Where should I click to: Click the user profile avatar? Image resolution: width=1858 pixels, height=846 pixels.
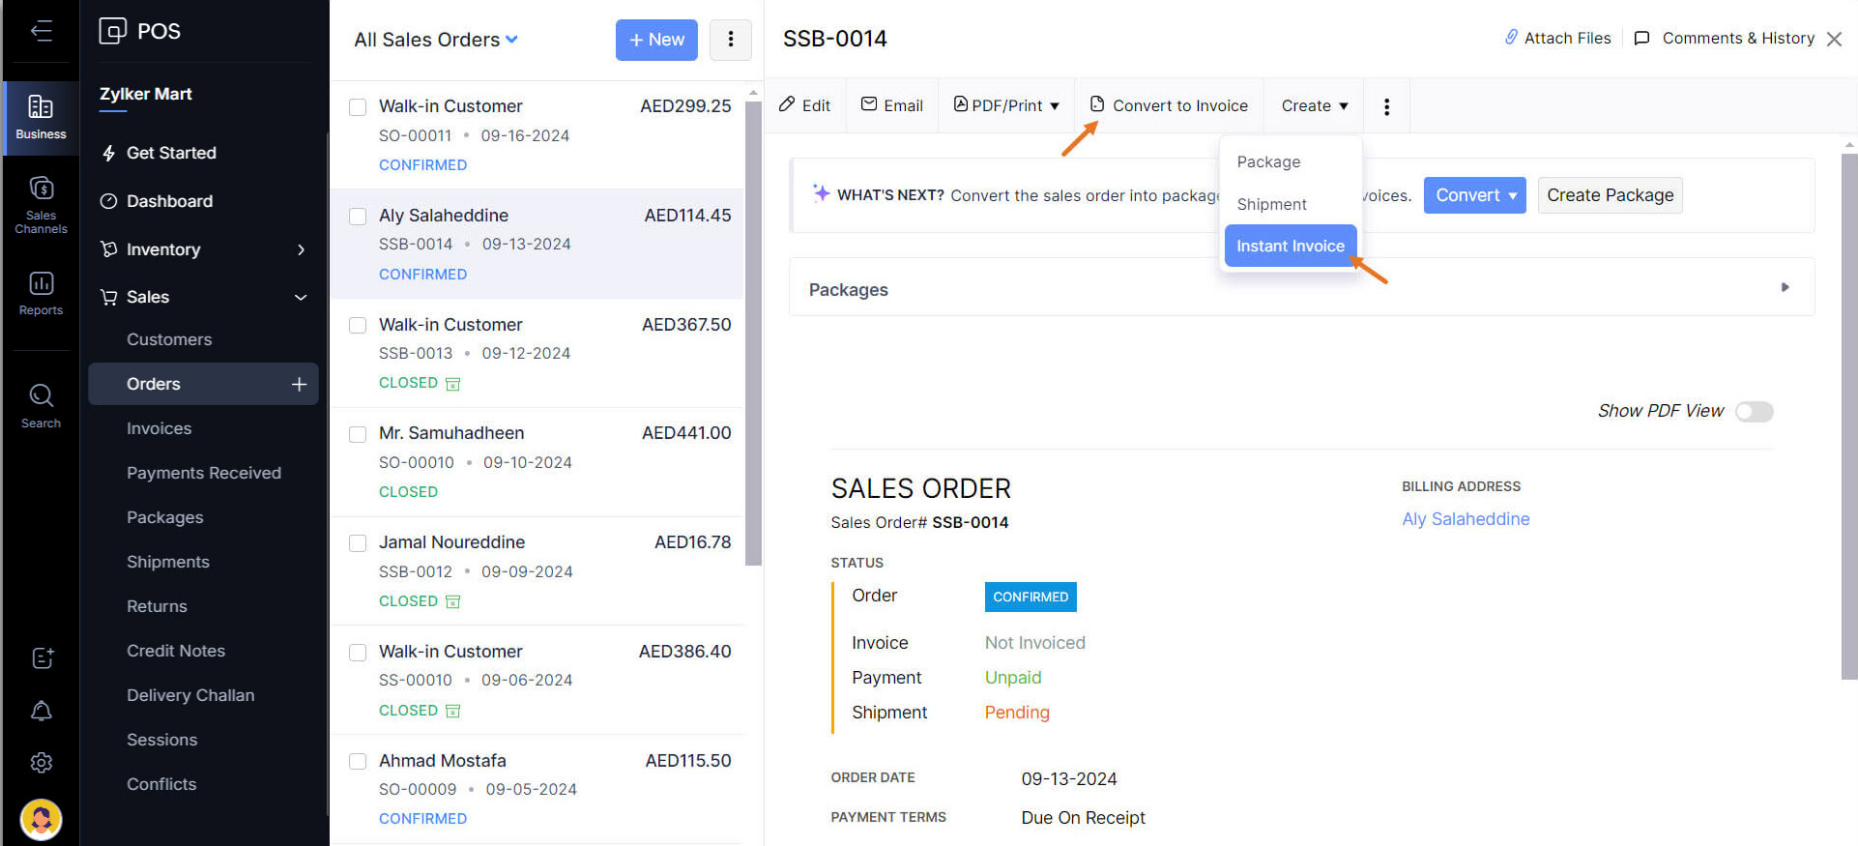coord(41,820)
